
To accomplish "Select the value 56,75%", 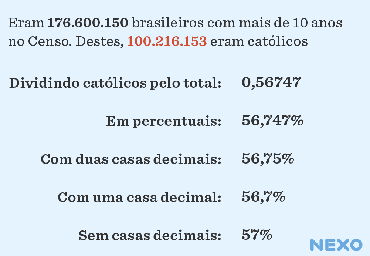I will (x=268, y=159).
